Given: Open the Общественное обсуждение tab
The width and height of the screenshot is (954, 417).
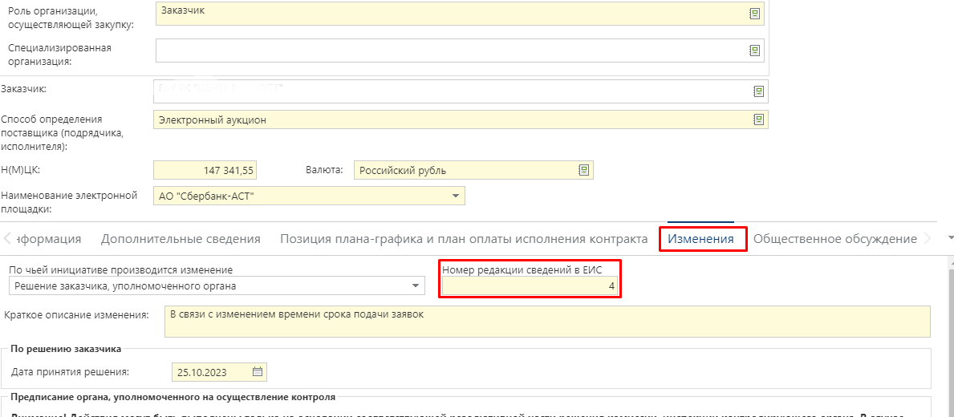Looking at the screenshot, I should (x=834, y=239).
